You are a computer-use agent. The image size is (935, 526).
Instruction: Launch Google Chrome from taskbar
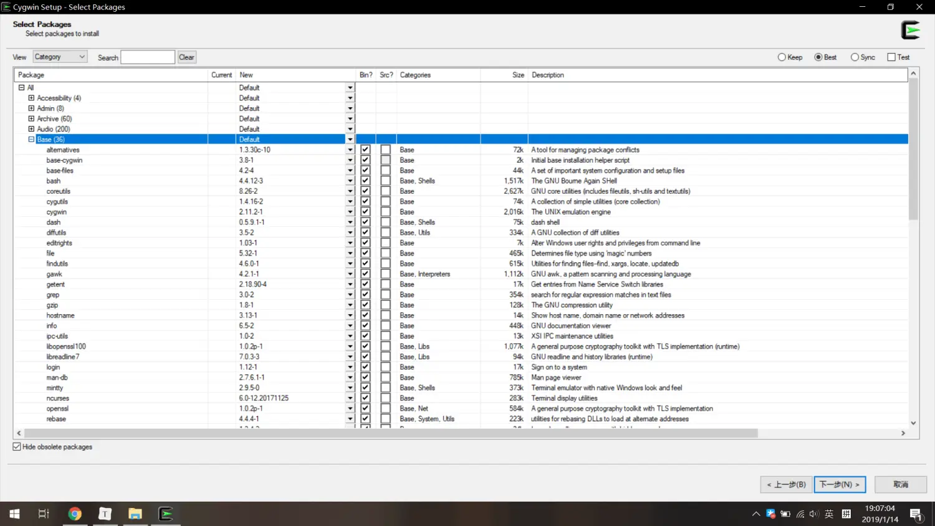pos(75,514)
